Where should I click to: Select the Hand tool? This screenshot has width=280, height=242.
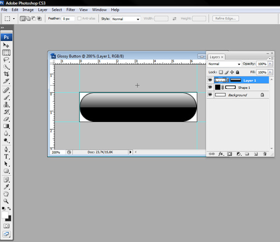(x=6, y=194)
